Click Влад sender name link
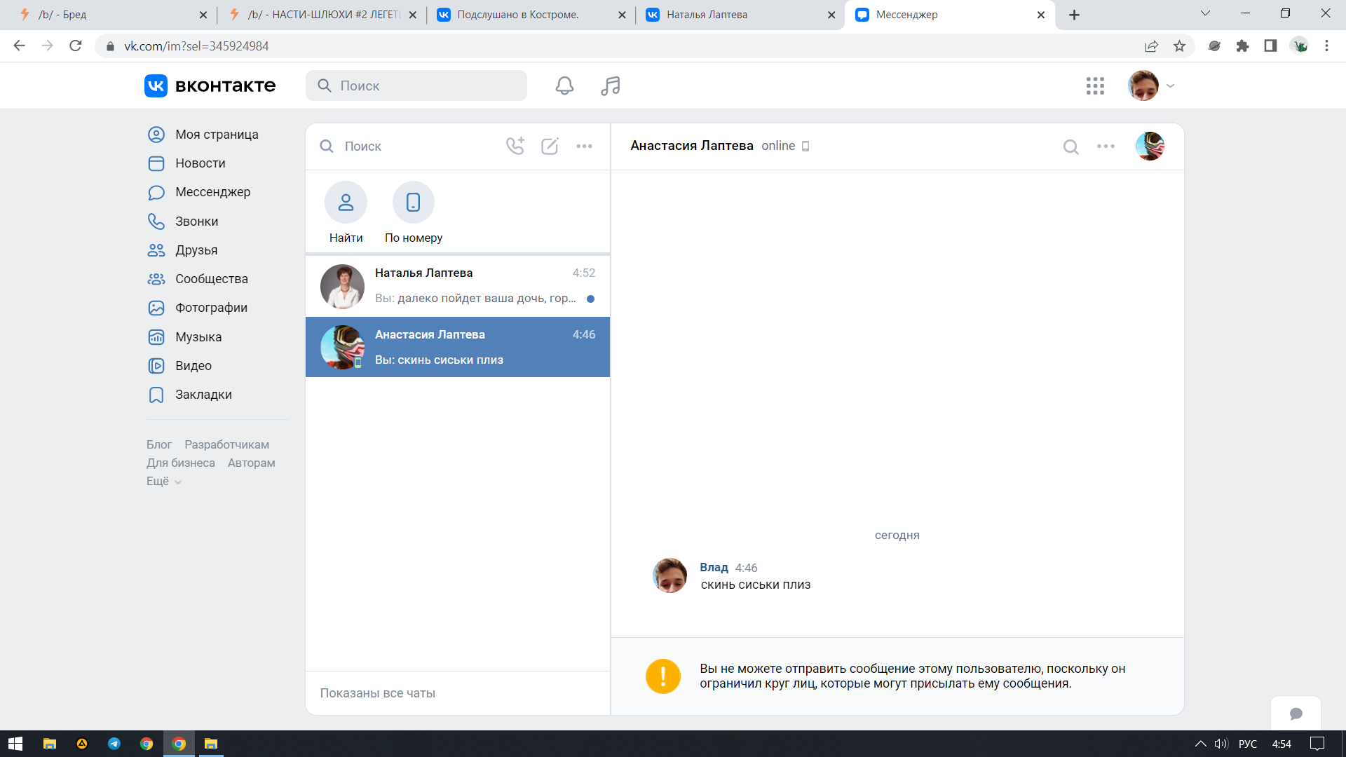The width and height of the screenshot is (1346, 757). (714, 567)
